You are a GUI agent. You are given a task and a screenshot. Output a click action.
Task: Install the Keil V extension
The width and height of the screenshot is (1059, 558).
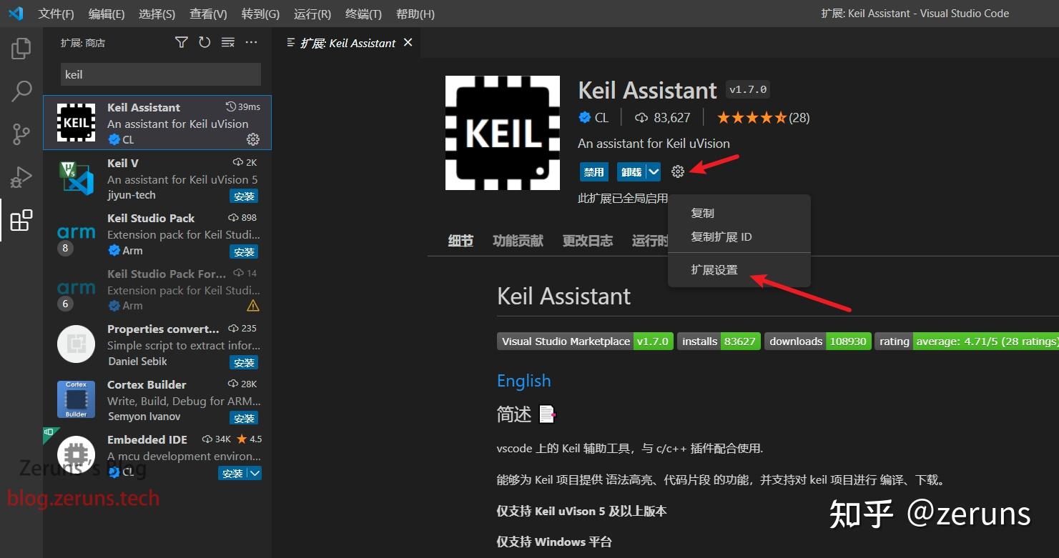(x=245, y=196)
